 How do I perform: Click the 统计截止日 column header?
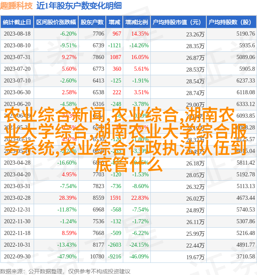point(17,22)
